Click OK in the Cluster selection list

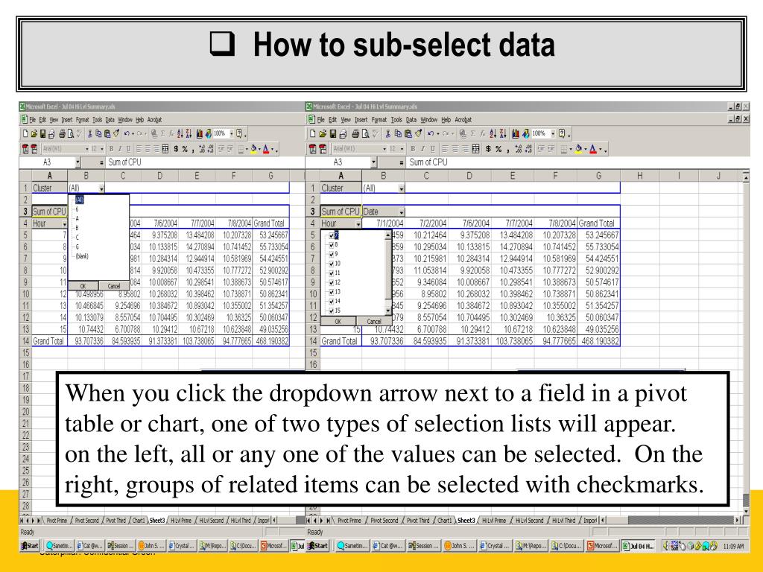[x=83, y=286]
